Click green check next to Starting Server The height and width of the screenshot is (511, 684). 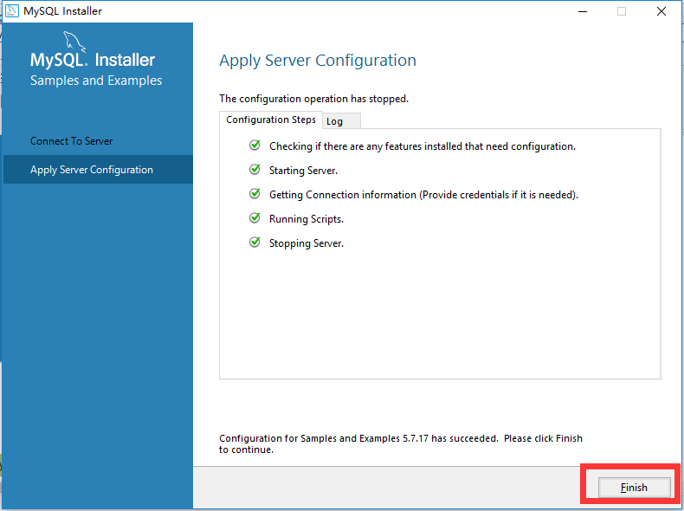coord(255,170)
